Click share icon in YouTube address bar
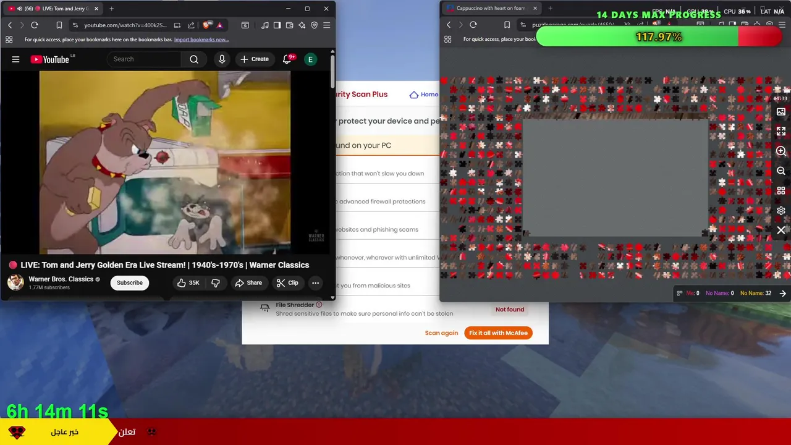The height and width of the screenshot is (445, 791). (x=191, y=25)
